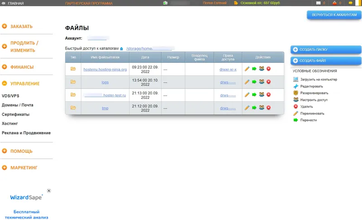Click the yellow logout arrow in top bar
Image resolution: width=362 pixels, height=220 pixels.
[350, 3]
